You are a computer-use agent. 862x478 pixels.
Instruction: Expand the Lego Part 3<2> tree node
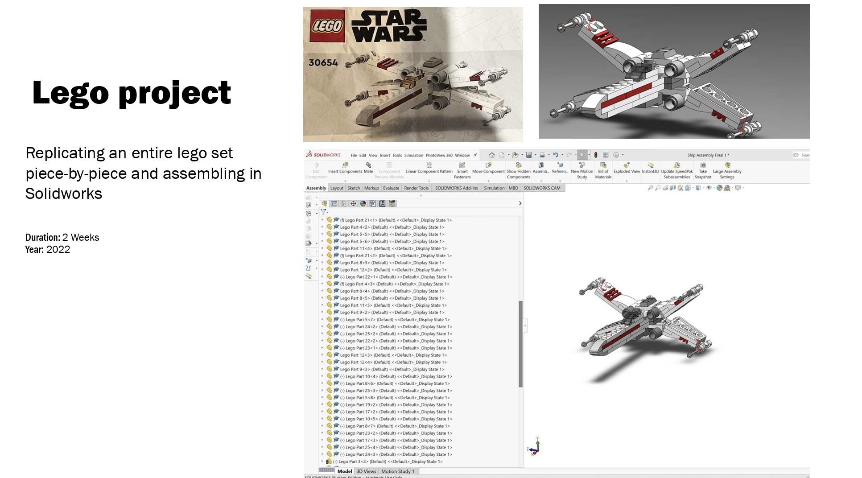(x=322, y=462)
